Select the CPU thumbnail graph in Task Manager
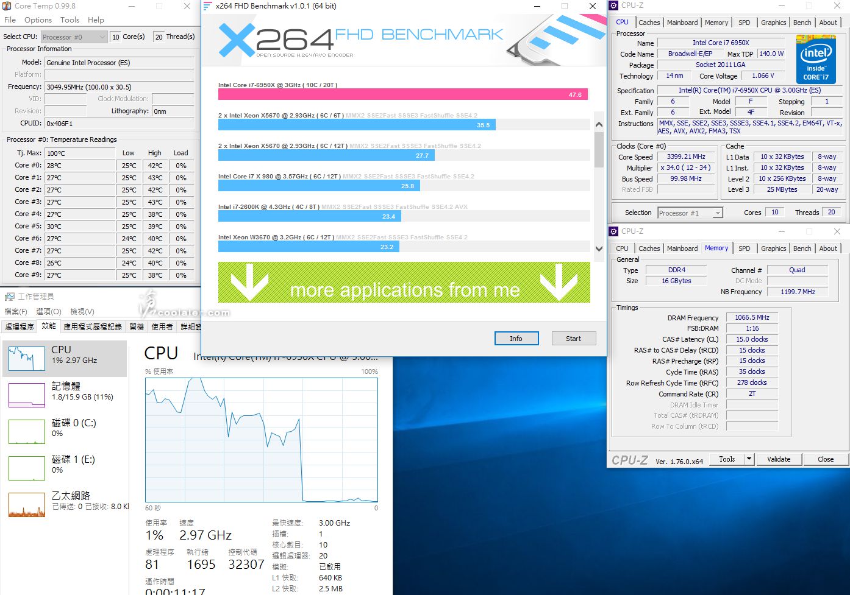Screen dimensions: 850x595 tap(27, 359)
